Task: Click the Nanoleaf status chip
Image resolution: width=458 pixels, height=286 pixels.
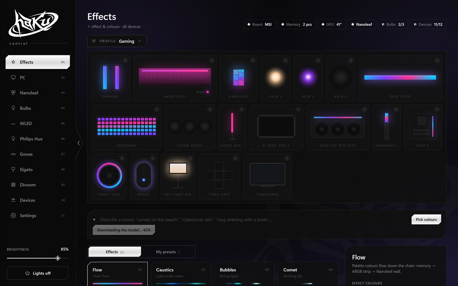Action: 362,24
